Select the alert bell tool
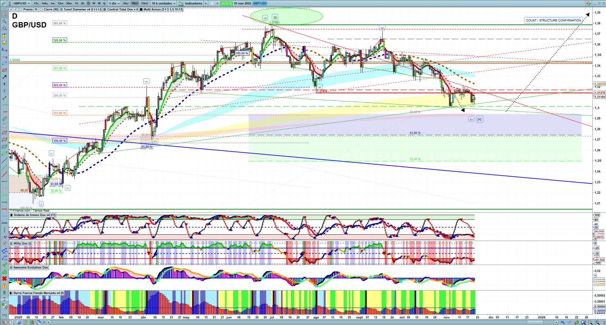Viewport: 606px width, 325px height. 4,42
